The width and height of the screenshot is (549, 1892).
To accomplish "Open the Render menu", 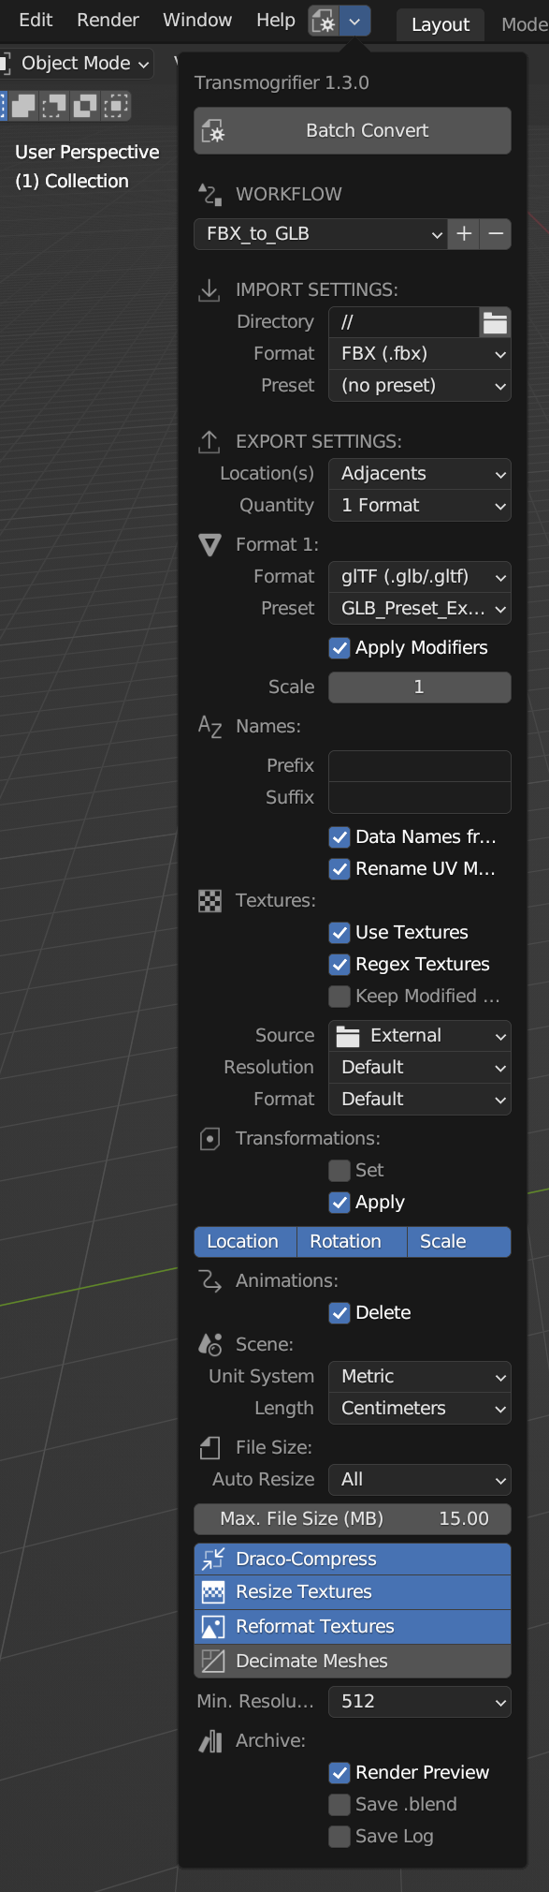I will [107, 20].
